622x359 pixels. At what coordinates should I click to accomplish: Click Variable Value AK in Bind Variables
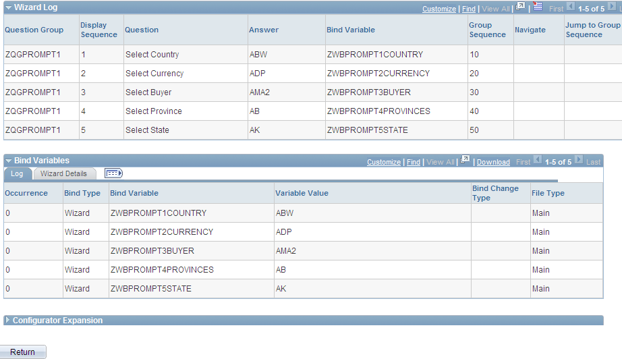281,288
